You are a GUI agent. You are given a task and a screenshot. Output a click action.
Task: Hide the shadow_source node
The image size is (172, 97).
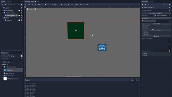[x=21, y=13]
